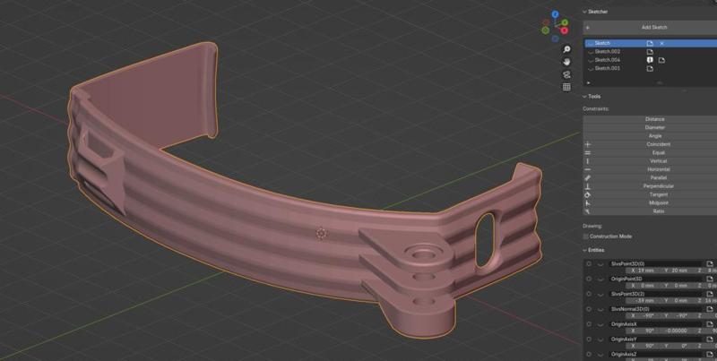Click the page icon beside OriginPoint3D
717x361 pixels.
click(710, 279)
